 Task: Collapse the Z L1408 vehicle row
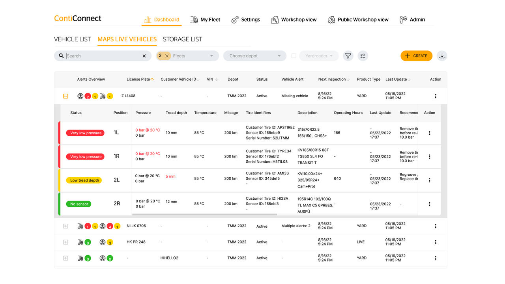click(66, 96)
